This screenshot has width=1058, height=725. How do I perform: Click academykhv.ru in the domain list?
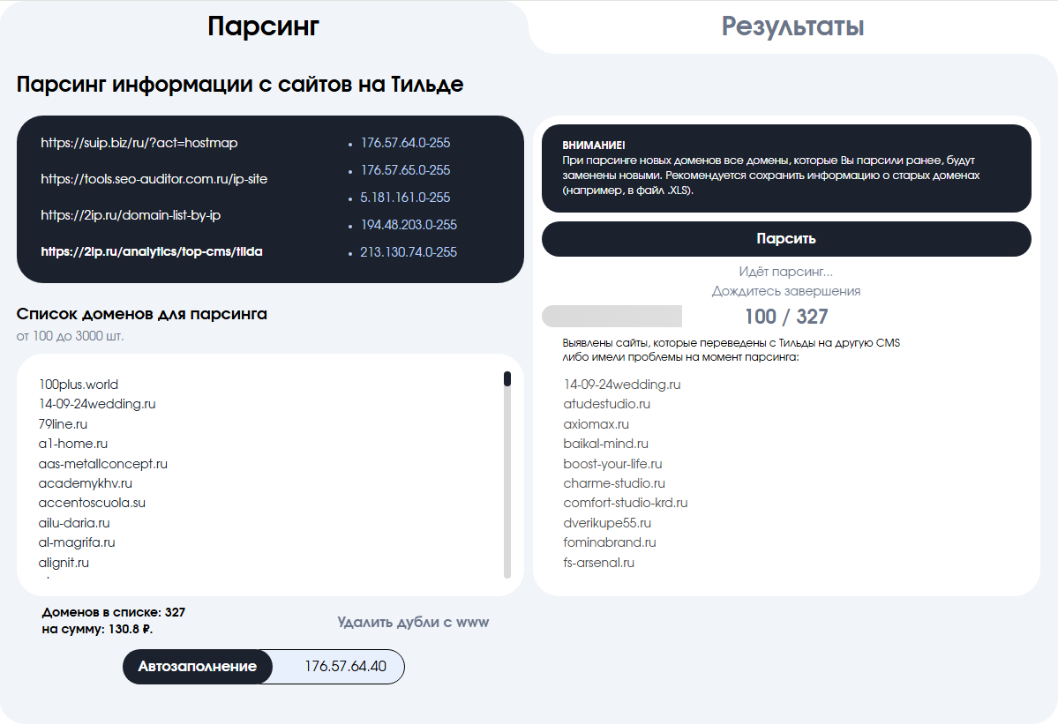coord(85,483)
